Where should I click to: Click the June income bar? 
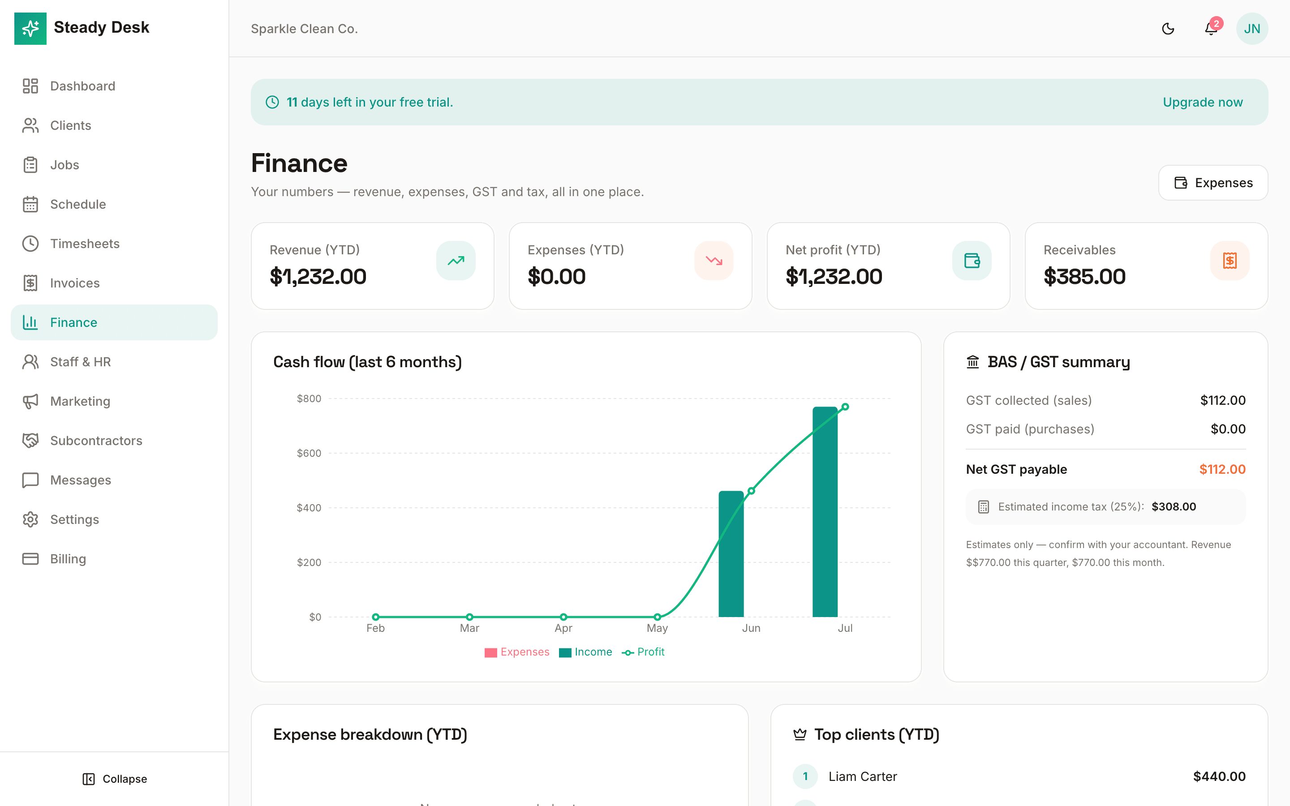click(x=731, y=554)
